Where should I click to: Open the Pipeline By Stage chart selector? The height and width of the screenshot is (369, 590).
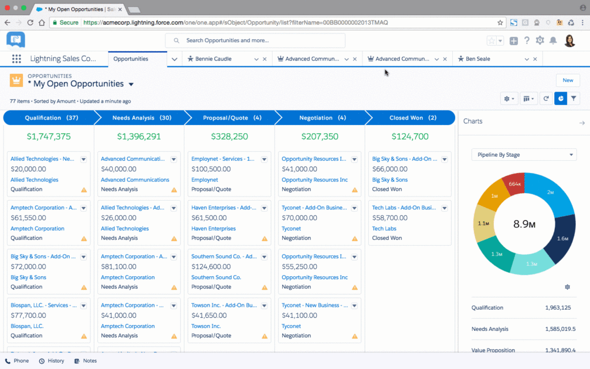click(x=523, y=155)
